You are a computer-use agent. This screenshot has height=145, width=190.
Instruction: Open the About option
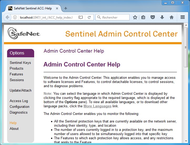pyautogui.click(x=14, y=129)
